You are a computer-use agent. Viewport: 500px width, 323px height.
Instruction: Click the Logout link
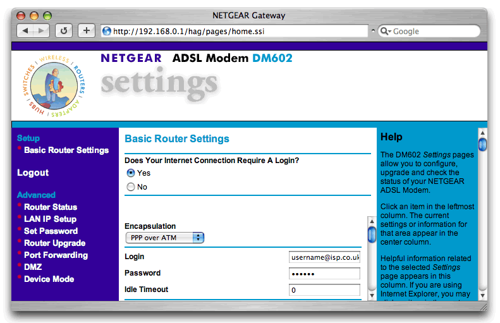point(33,173)
